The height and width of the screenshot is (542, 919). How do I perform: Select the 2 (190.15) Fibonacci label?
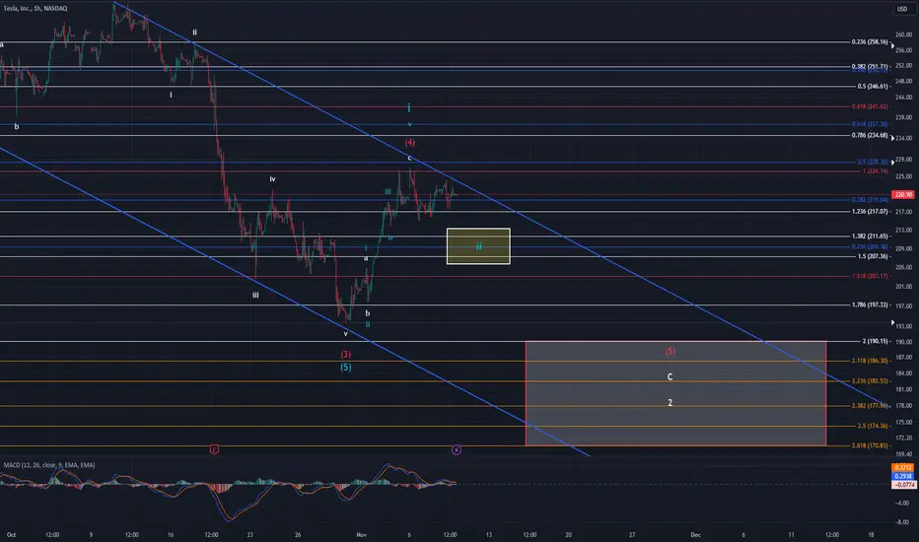coord(875,341)
